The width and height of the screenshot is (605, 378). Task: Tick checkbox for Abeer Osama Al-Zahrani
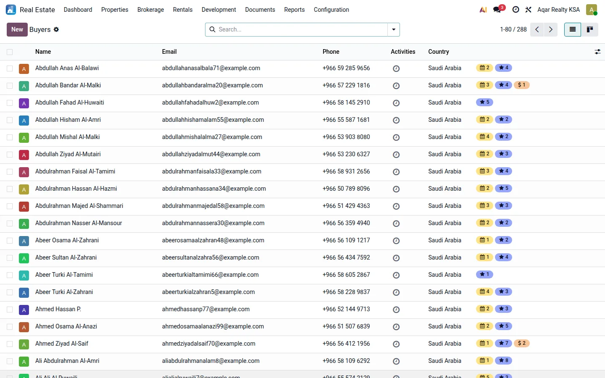pos(10,241)
